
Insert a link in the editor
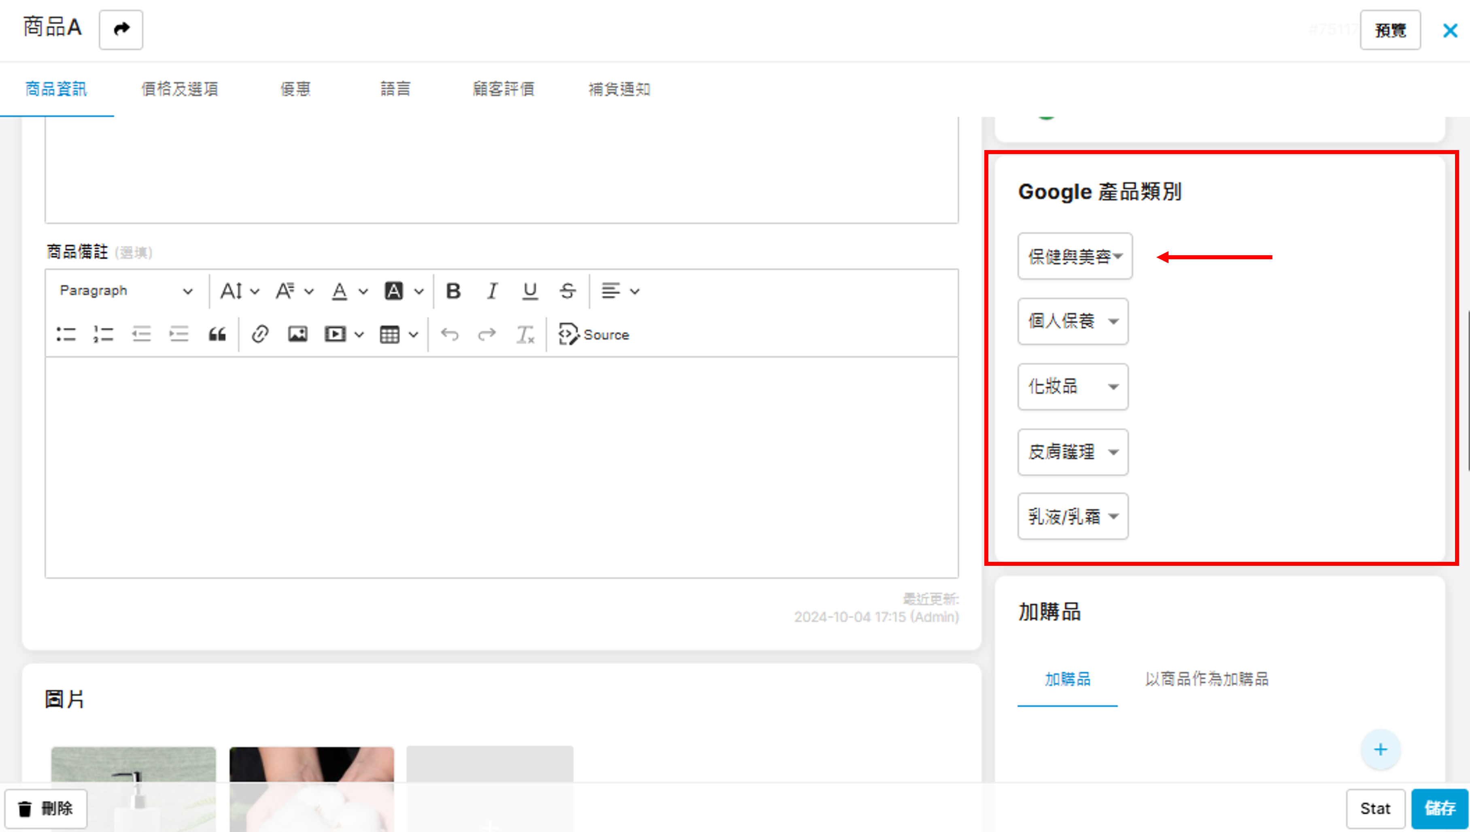click(260, 334)
